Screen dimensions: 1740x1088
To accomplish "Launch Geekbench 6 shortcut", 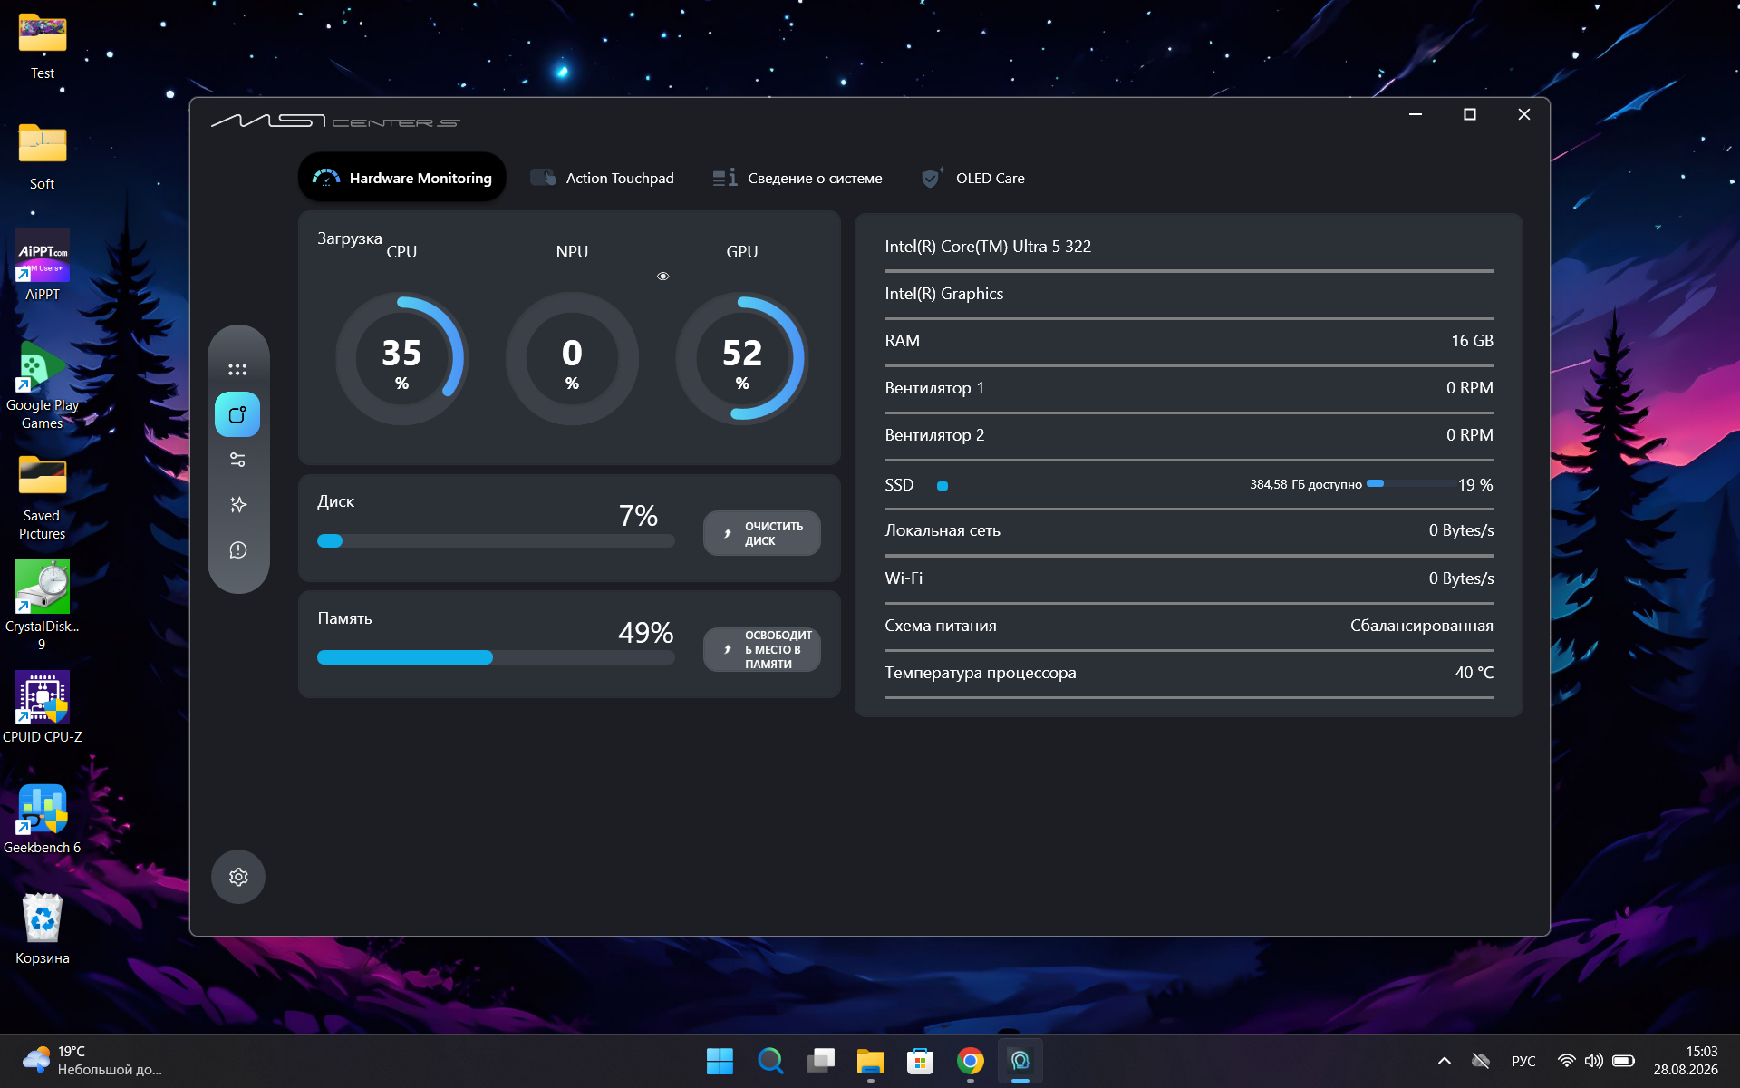I will click(x=43, y=820).
